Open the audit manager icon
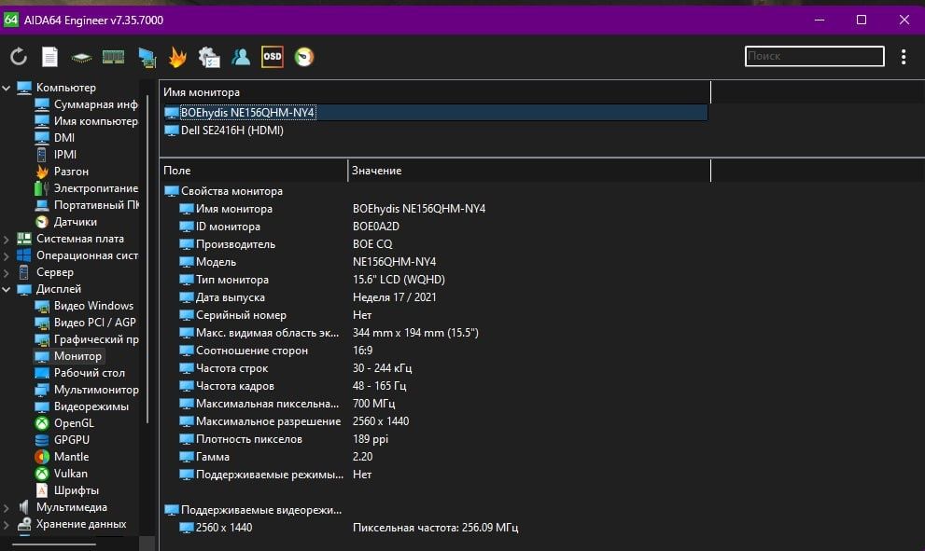This screenshot has width=925, height=551. tap(209, 57)
